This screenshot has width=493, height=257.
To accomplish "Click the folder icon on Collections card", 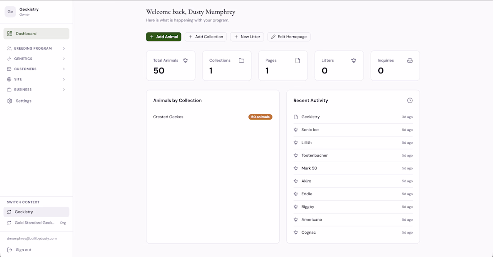I will pyautogui.click(x=242, y=60).
